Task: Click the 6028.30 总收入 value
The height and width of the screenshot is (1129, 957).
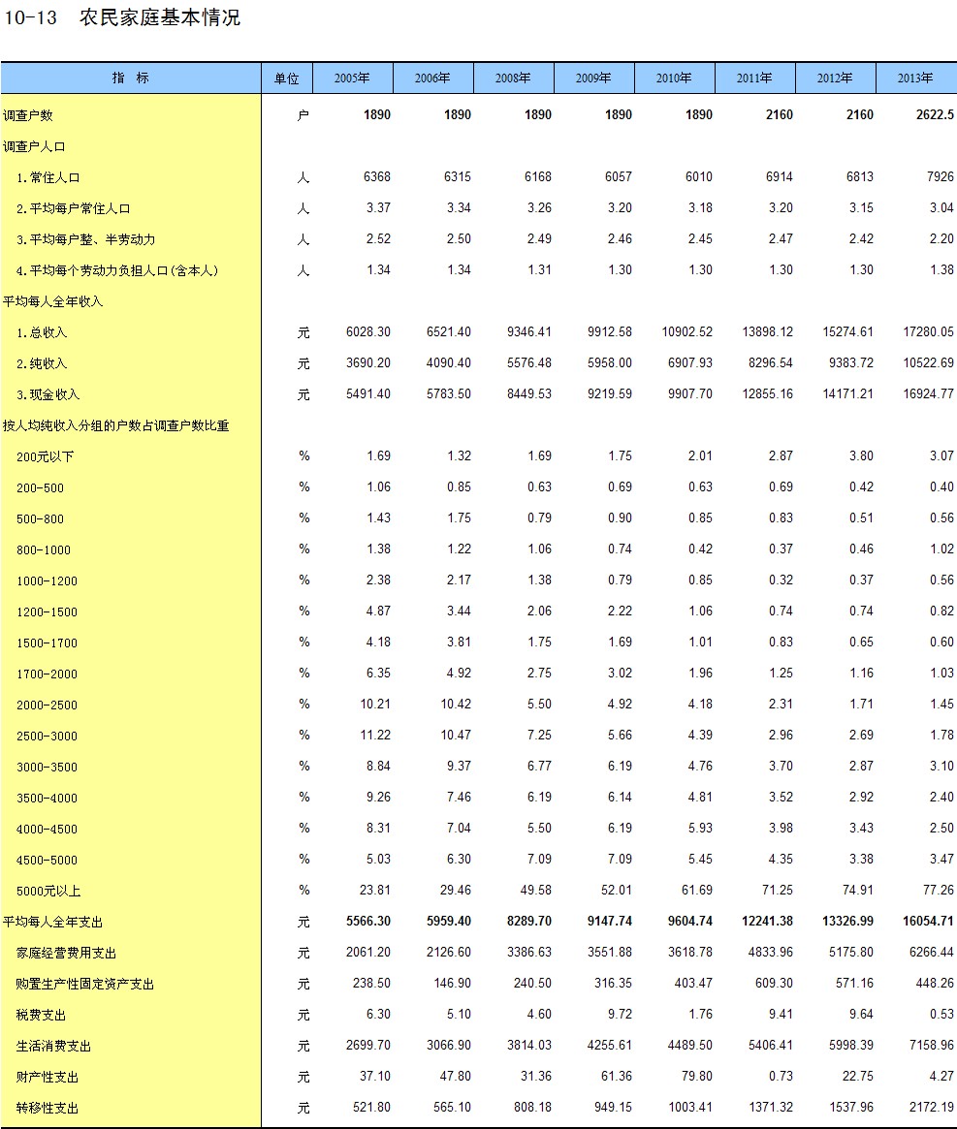Action: pos(368,331)
